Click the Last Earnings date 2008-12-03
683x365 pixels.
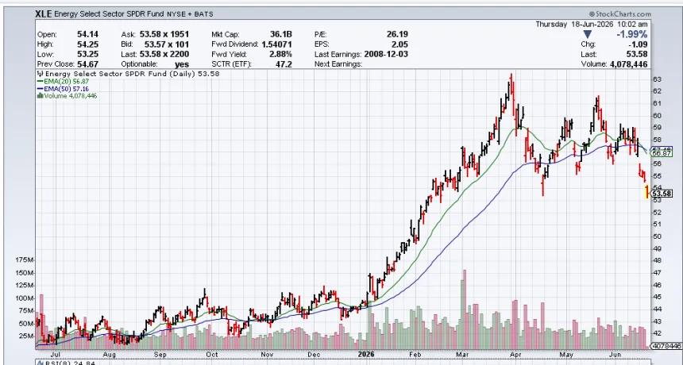click(x=386, y=54)
